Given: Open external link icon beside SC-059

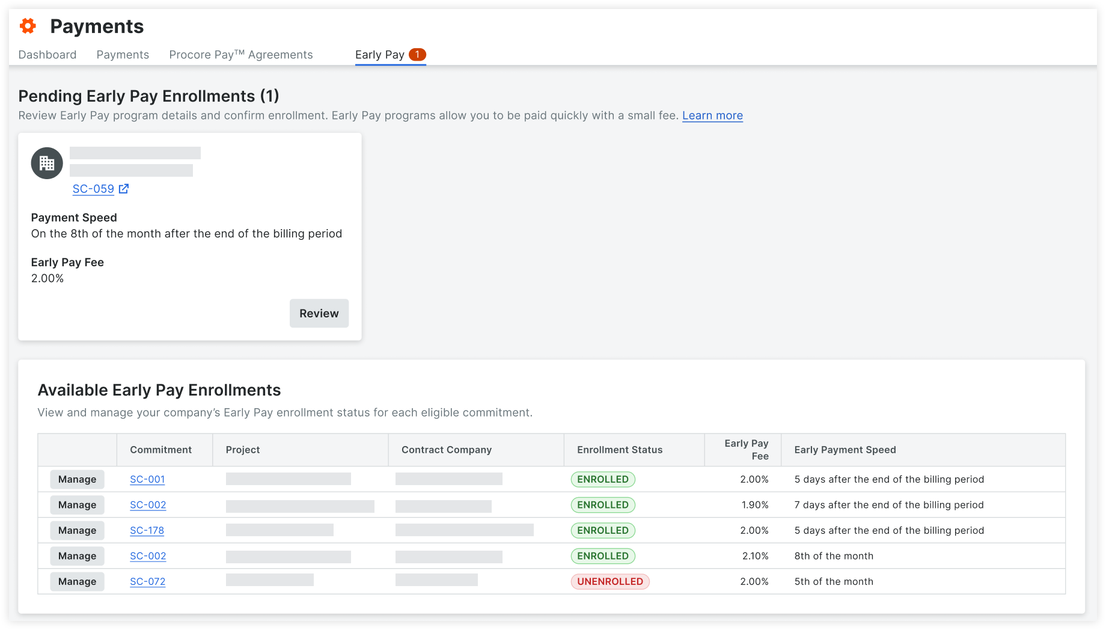Looking at the screenshot, I should tap(124, 189).
